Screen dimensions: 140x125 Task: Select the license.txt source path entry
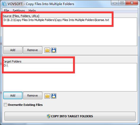point(56,20)
